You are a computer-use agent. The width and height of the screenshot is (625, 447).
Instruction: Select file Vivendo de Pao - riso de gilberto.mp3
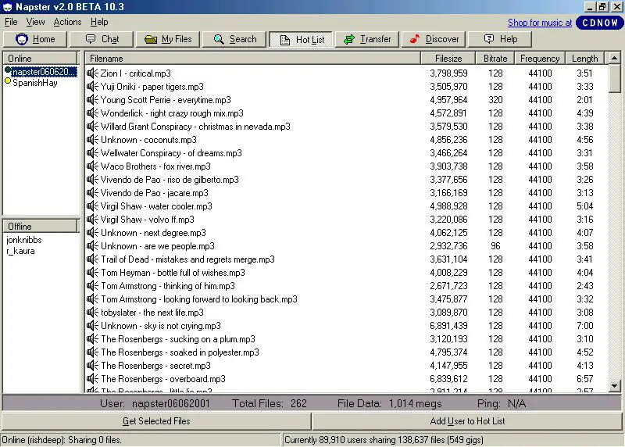pos(170,180)
